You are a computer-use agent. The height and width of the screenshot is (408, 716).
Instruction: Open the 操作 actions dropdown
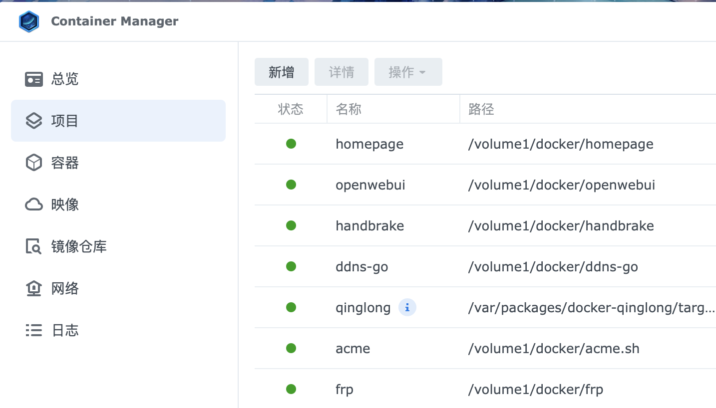[408, 71]
